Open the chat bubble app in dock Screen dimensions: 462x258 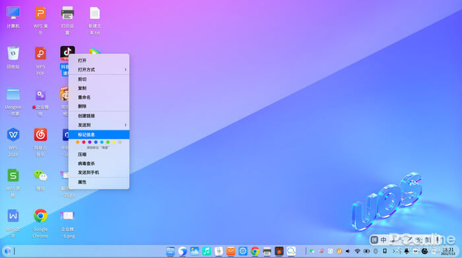point(291,251)
